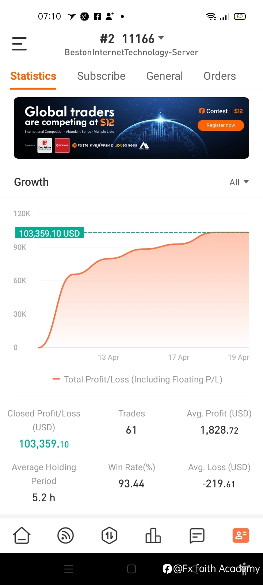Image resolution: width=263 pixels, height=585 pixels.
Task: Open the trade hexagon icon in bottom bar
Action: click(x=109, y=536)
